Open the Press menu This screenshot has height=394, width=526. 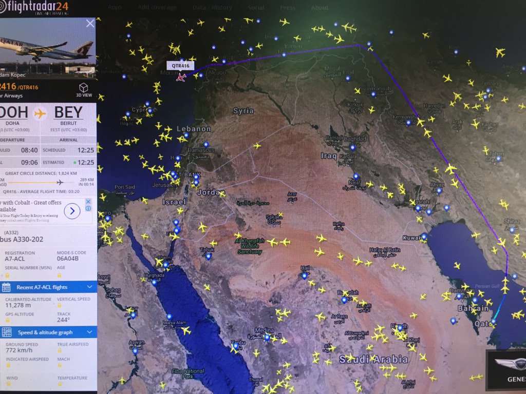coord(288,7)
